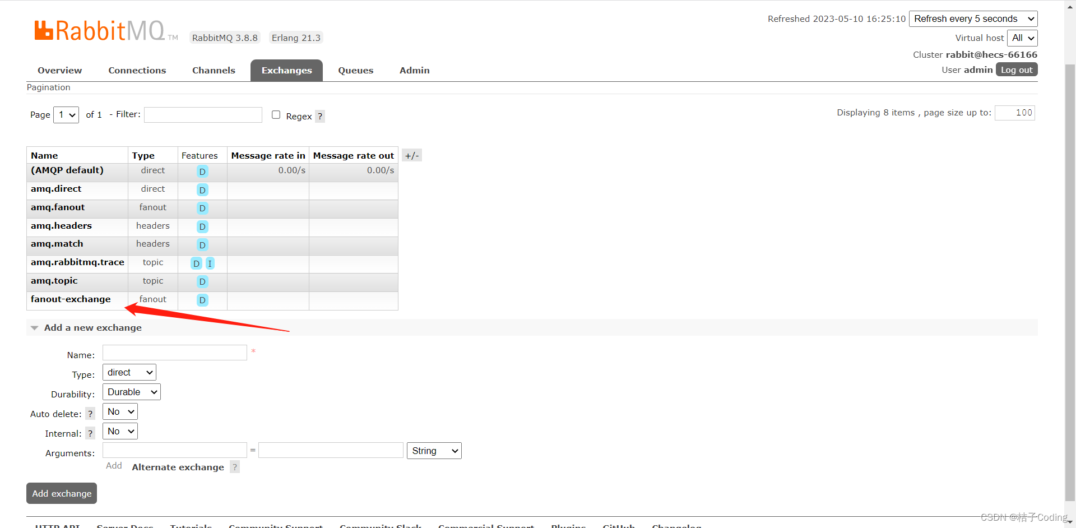Click the Log out button
The image size is (1076, 528).
(x=1017, y=70)
